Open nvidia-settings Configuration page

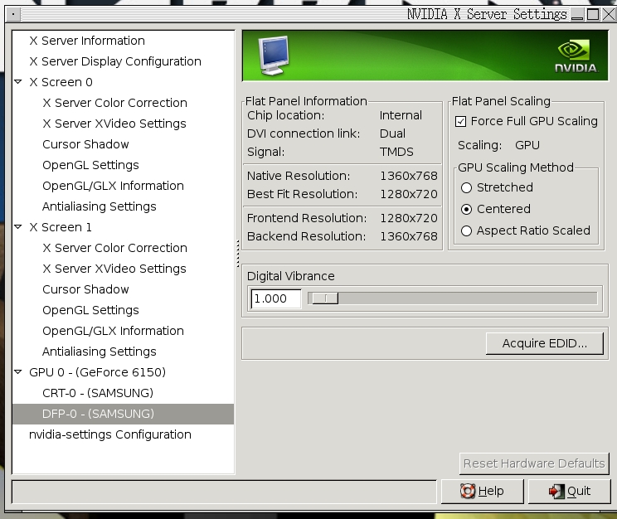(110, 434)
